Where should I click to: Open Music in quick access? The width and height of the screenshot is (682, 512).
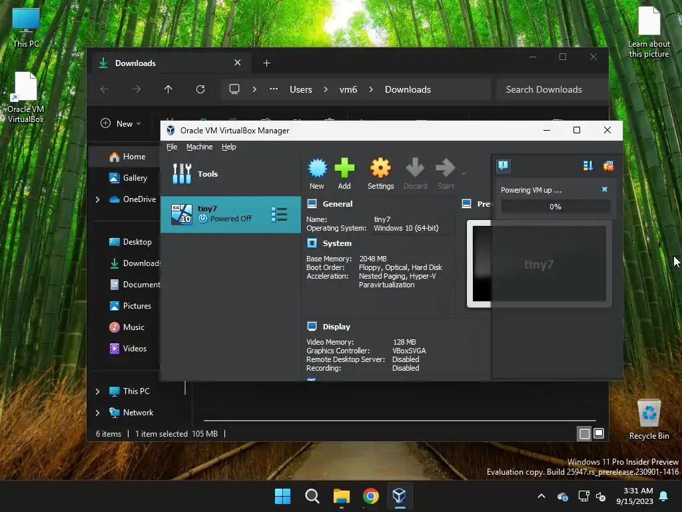tap(127, 327)
